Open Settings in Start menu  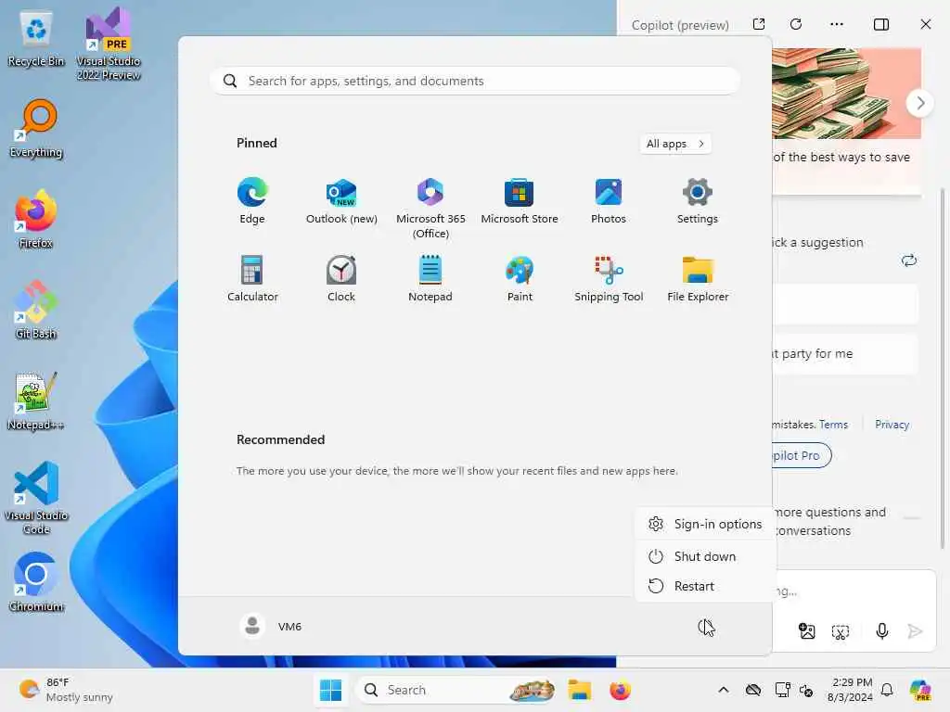(698, 201)
